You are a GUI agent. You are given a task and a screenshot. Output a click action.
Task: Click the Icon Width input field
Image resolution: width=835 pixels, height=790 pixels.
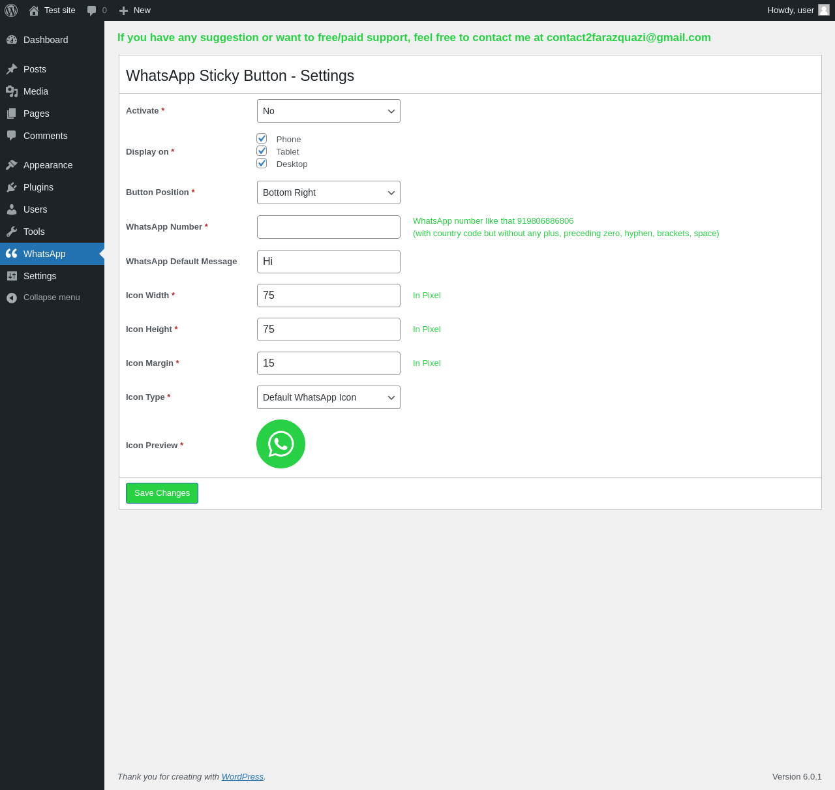click(329, 296)
